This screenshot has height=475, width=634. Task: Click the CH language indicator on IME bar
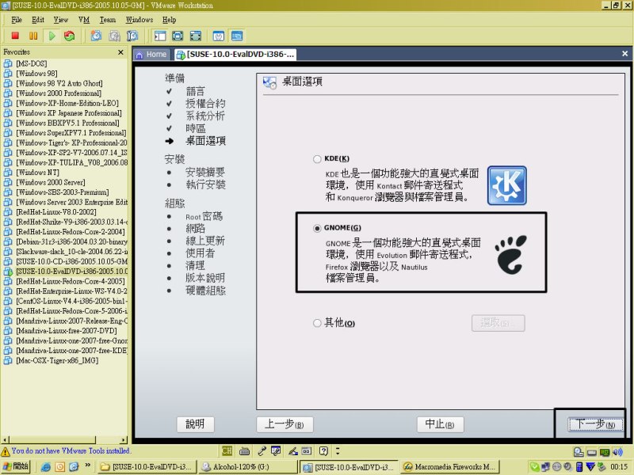coord(227,450)
